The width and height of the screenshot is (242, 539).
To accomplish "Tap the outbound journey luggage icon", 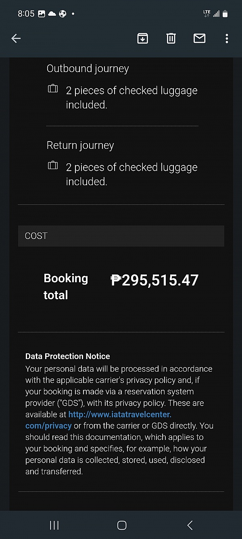I will point(53,89).
